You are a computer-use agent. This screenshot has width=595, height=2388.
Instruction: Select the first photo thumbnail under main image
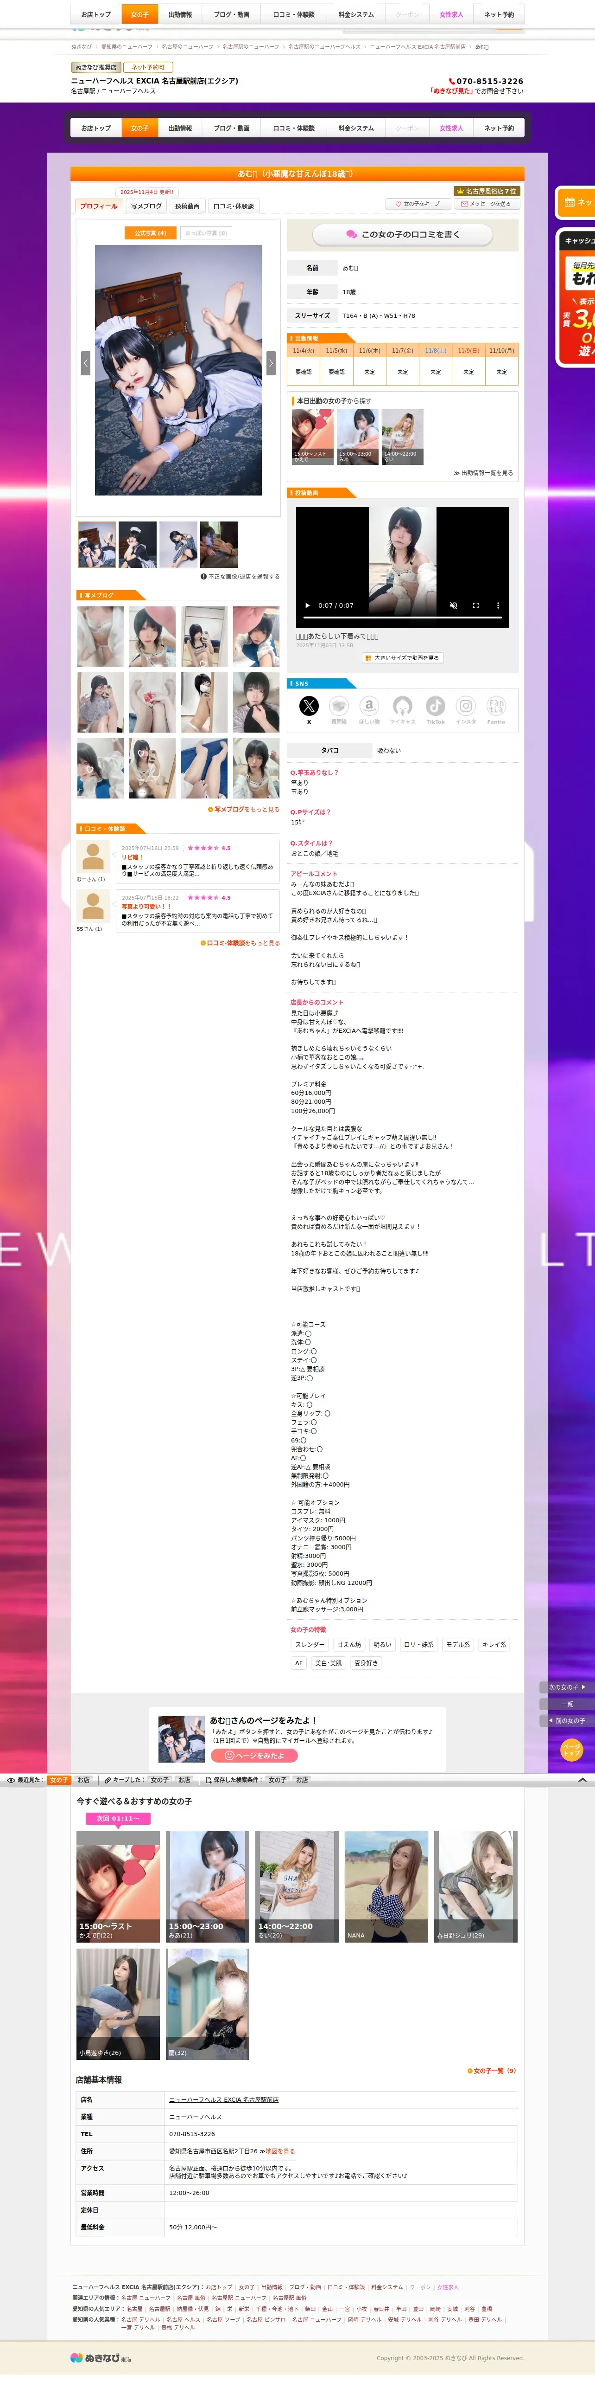pyautogui.click(x=97, y=544)
